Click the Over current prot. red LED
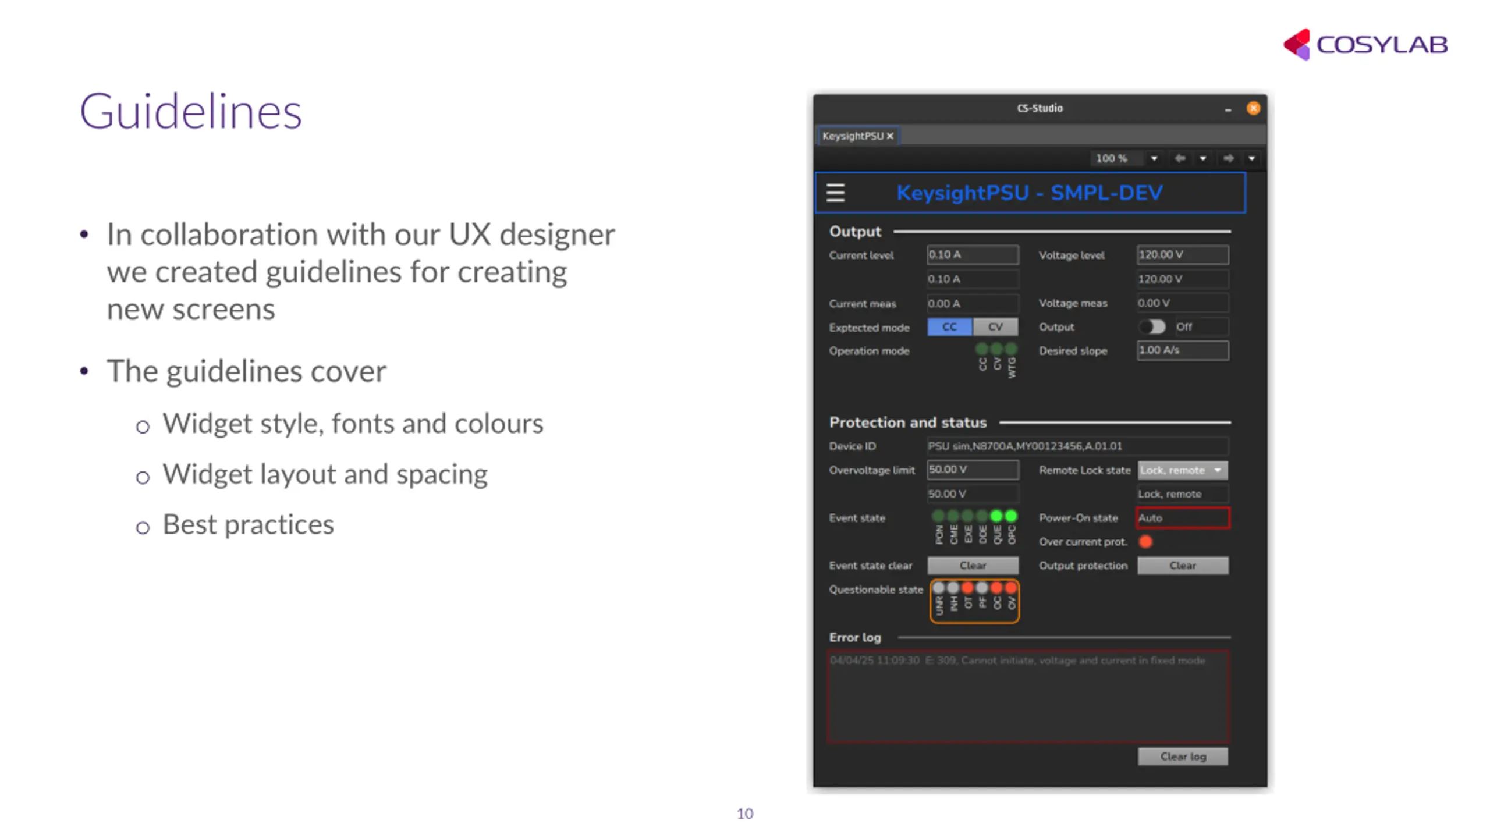Screen dimensions: 1490x838 coord(1145,542)
